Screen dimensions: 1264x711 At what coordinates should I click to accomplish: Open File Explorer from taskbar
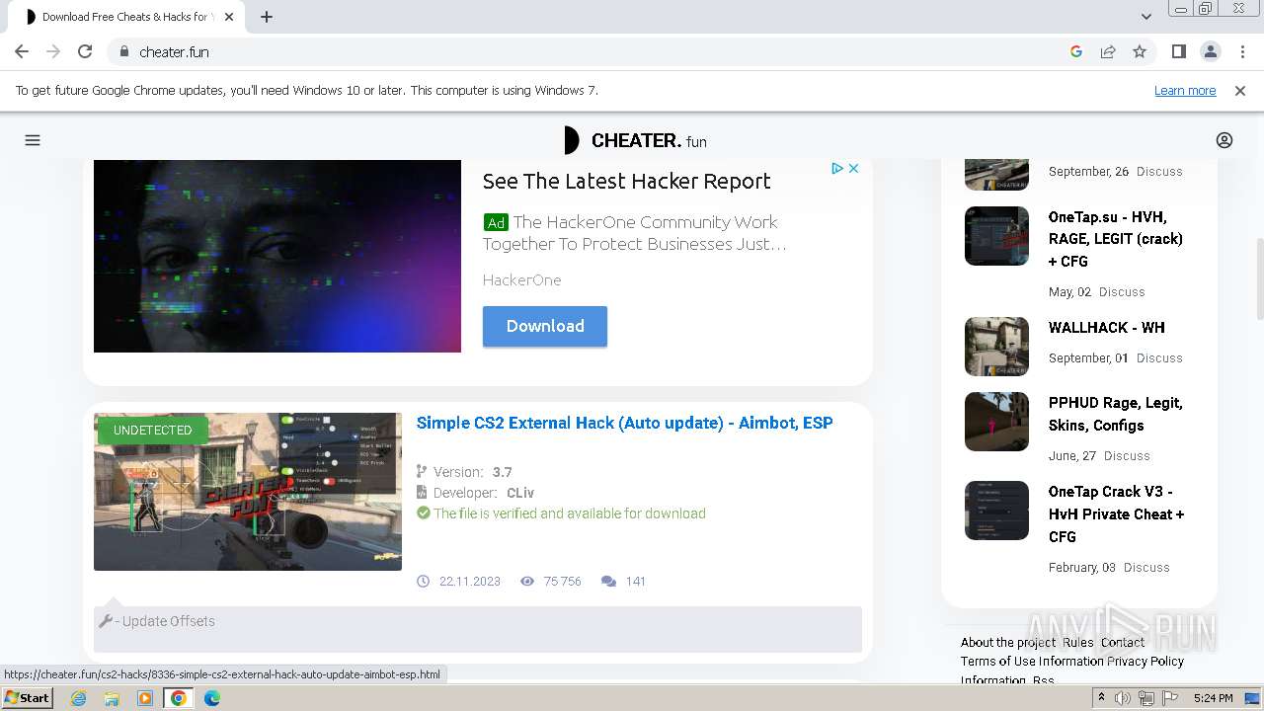(112, 698)
